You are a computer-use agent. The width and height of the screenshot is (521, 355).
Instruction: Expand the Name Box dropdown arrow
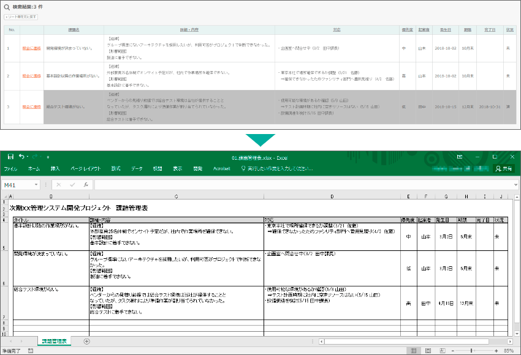[x=36, y=185]
